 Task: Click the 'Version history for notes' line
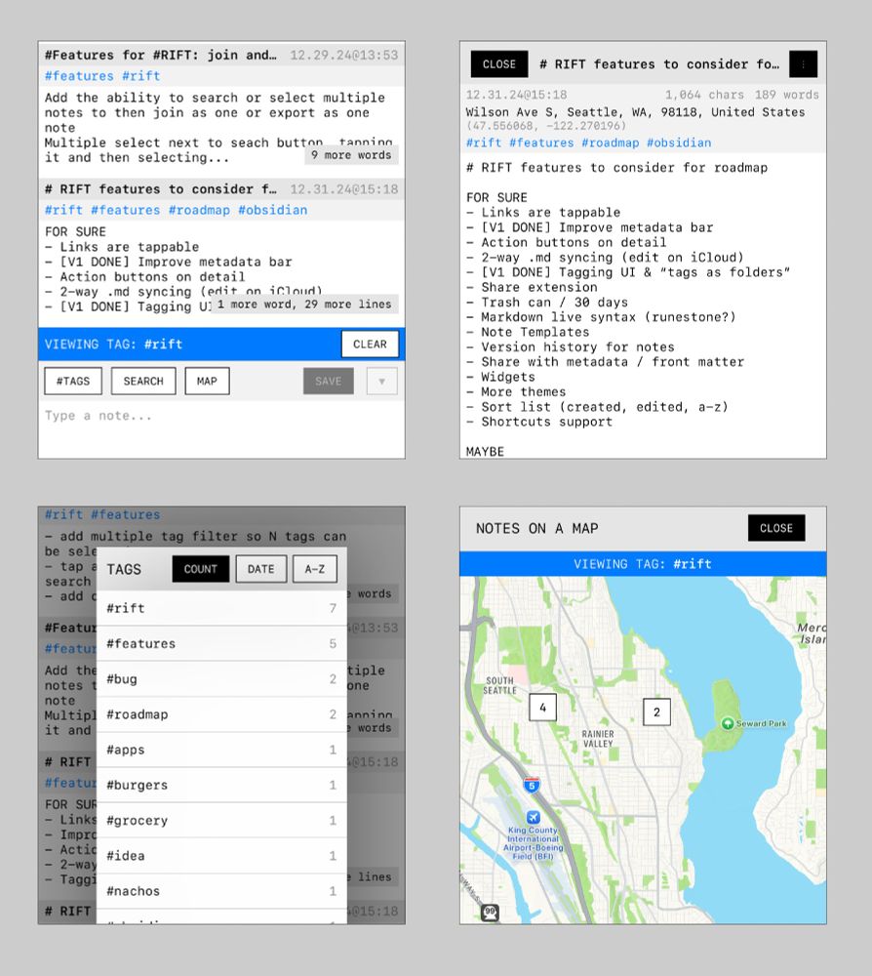pyautogui.click(x=571, y=346)
